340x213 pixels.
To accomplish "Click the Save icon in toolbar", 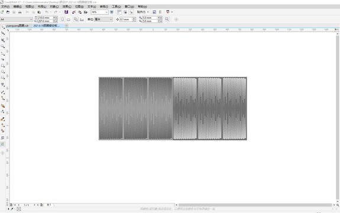I will coord(14,12).
